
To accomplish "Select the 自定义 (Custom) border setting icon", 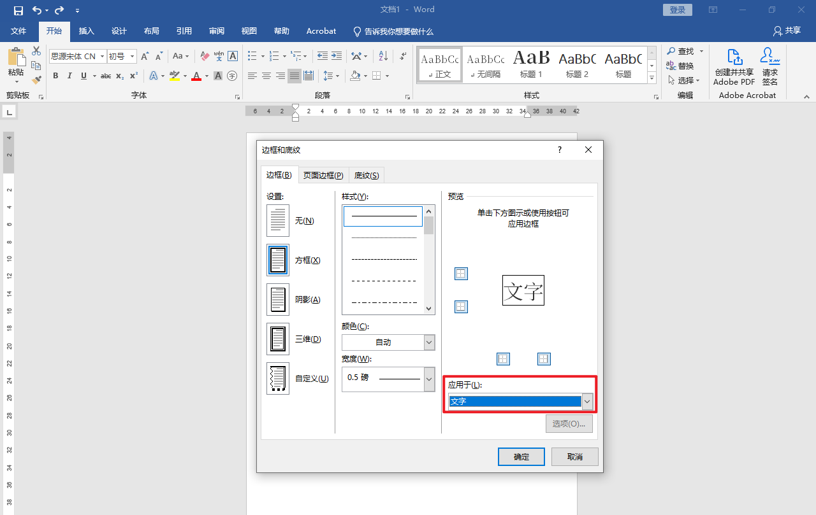I will point(278,379).
